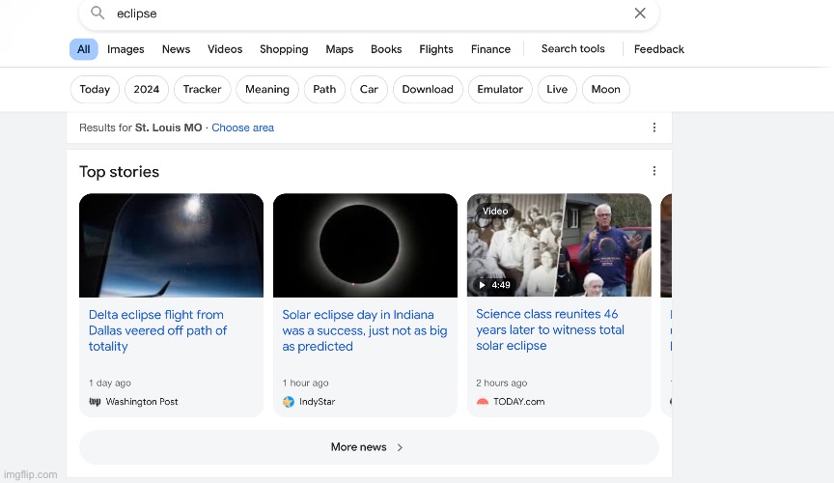The height and width of the screenshot is (483, 834).
Task: Switch to the Videos tab
Action: pos(225,49)
